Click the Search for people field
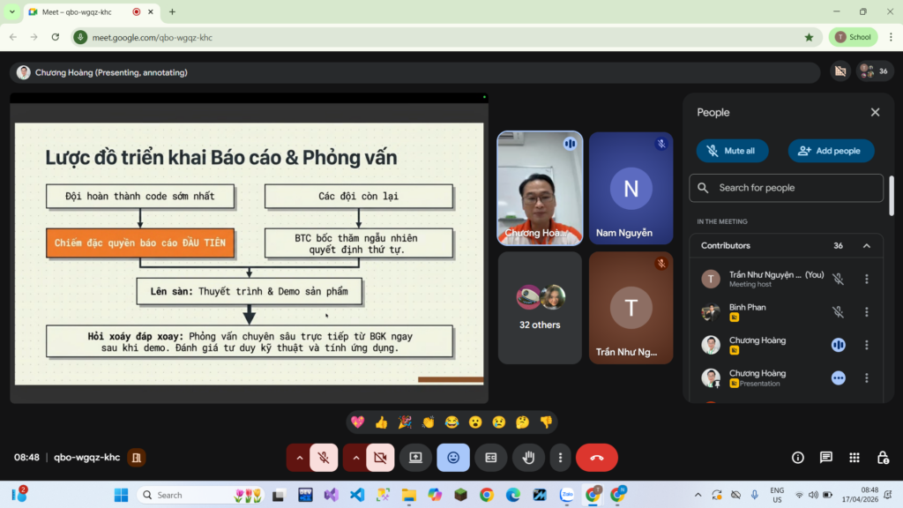 coord(786,188)
